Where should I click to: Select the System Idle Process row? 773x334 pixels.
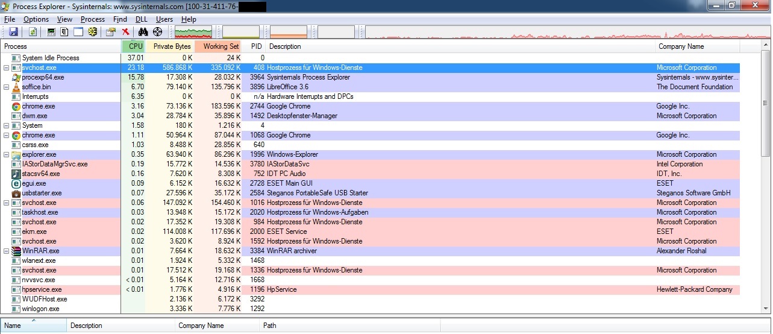370,58
